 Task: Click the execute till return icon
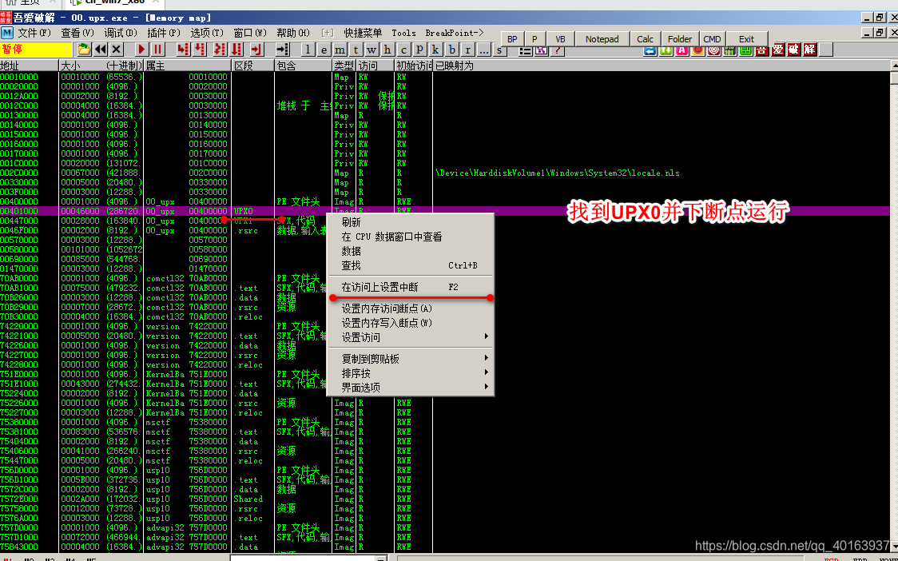pos(256,50)
